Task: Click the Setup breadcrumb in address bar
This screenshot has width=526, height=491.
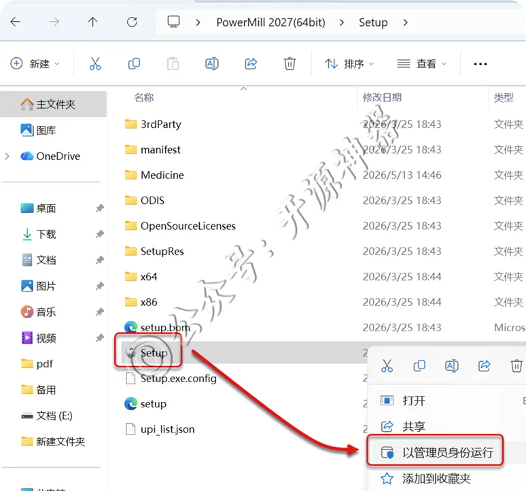Action: tap(373, 22)
